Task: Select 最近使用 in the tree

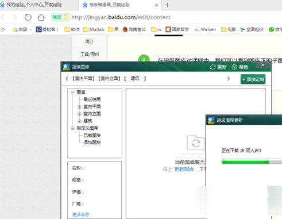Action: 92,99
